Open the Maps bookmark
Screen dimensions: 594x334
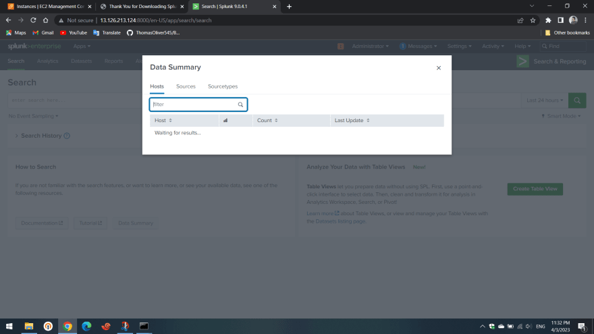[16, 33]
